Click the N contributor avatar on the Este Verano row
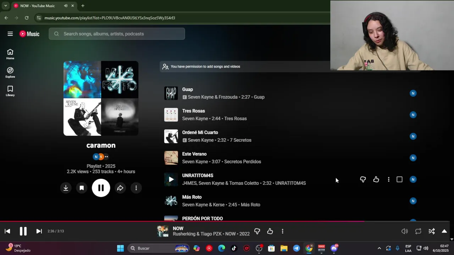 pyautogui.click(x=413, y=158)
